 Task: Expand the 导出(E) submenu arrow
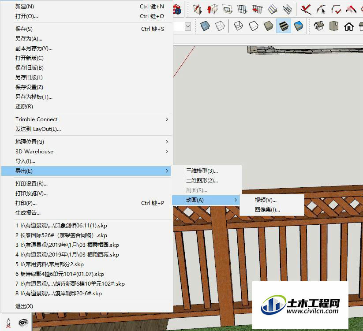pyautogui.click(x=167, y=171)
